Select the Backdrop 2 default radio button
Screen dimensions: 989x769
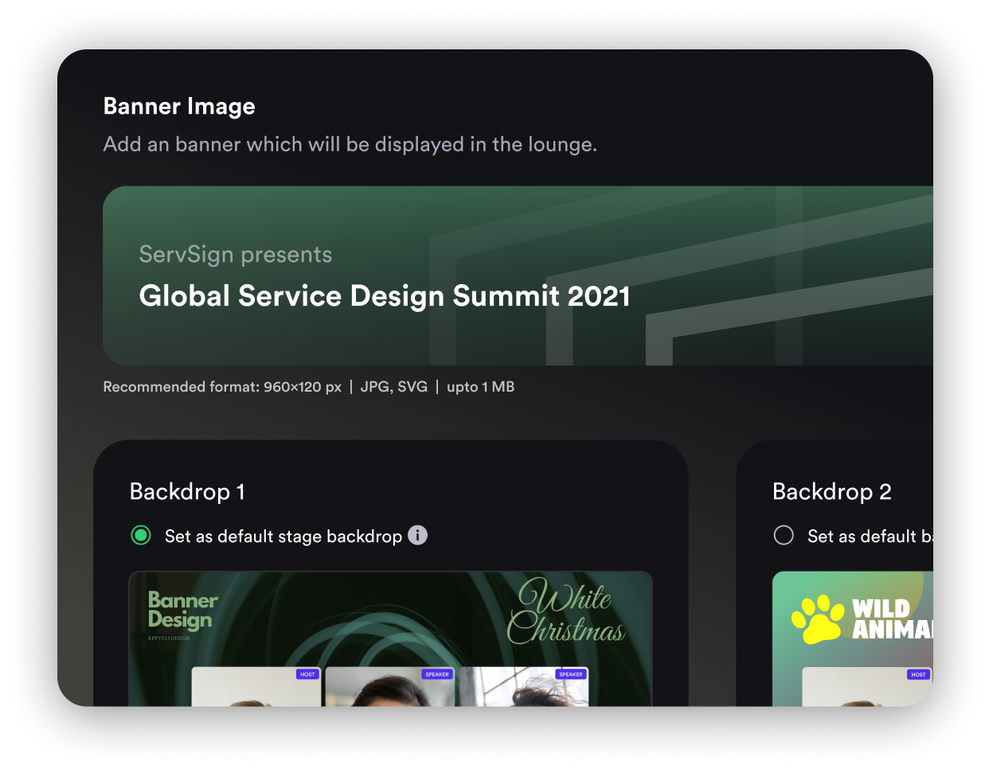click(x=784, y=536)
